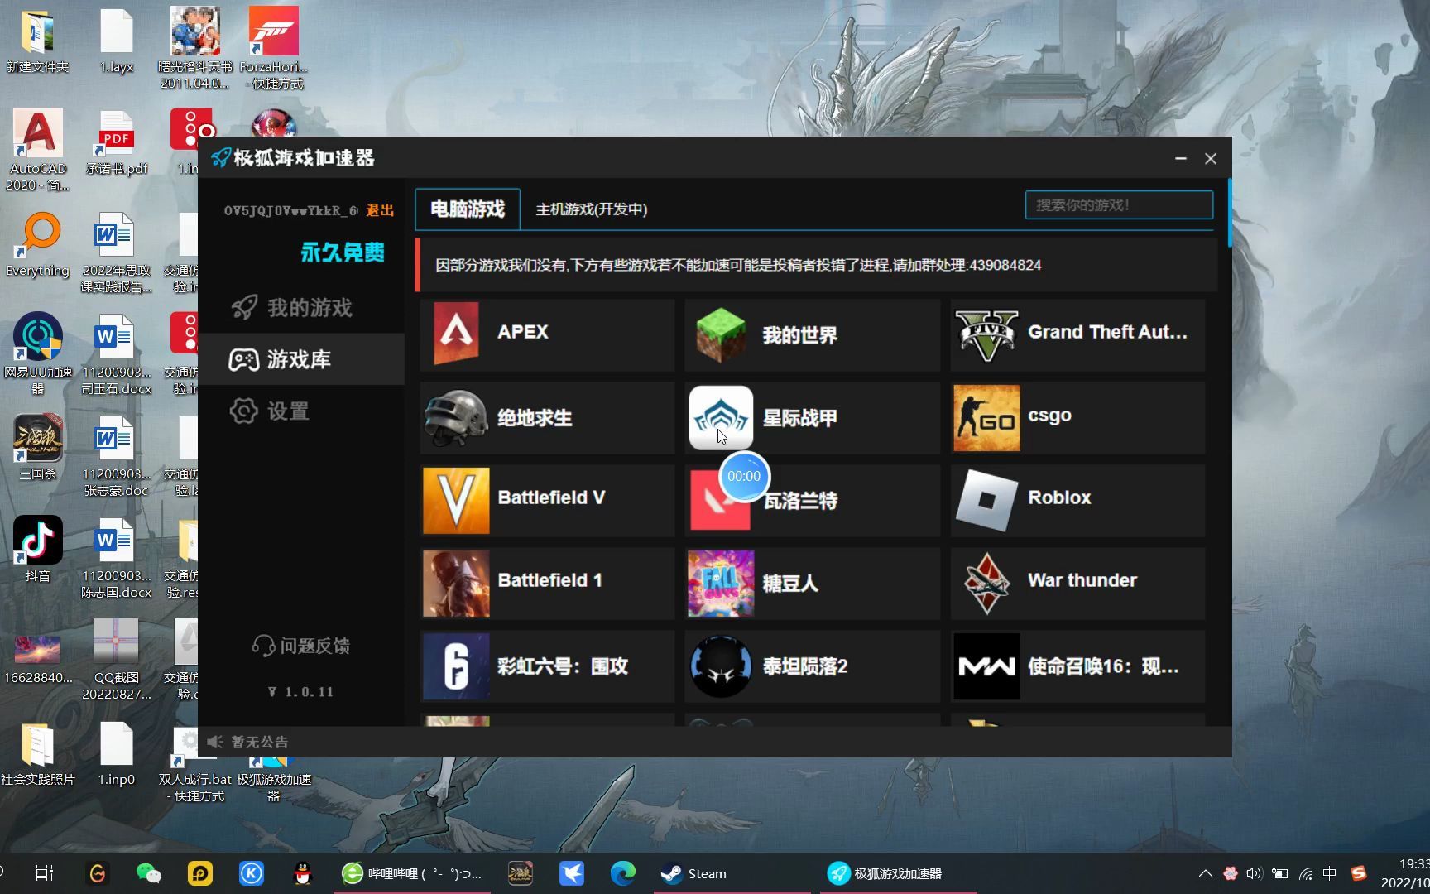1430x894 pixels.
Task: Open the 泰坦陨落2 icon
Action: [x=721, y=666]
